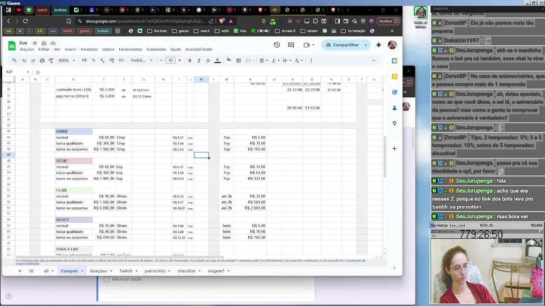Increase the font size

point(180,60)
